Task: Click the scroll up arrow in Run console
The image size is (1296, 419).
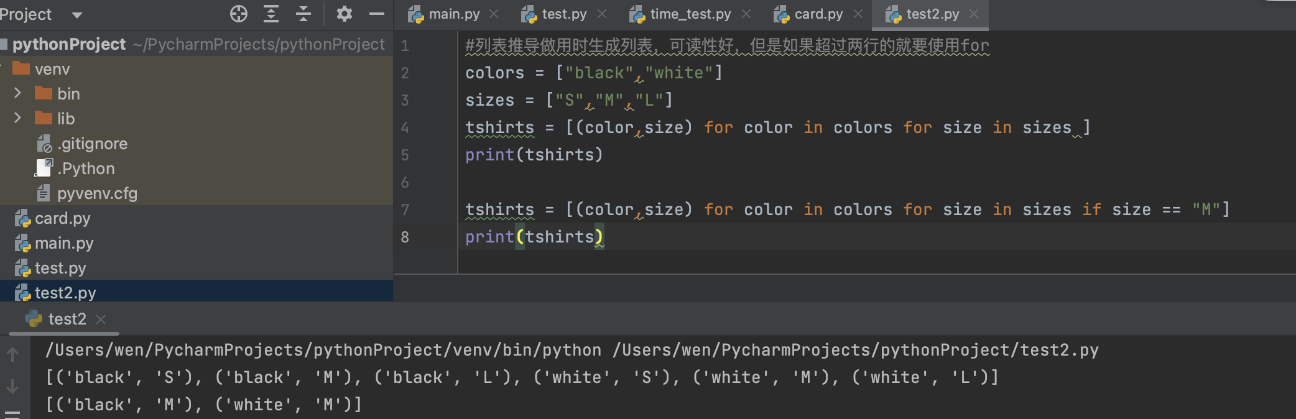Action: click(12, 354)
